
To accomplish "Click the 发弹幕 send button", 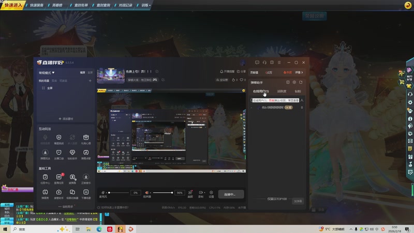I will pyautogui.click(x=298, y=201).
